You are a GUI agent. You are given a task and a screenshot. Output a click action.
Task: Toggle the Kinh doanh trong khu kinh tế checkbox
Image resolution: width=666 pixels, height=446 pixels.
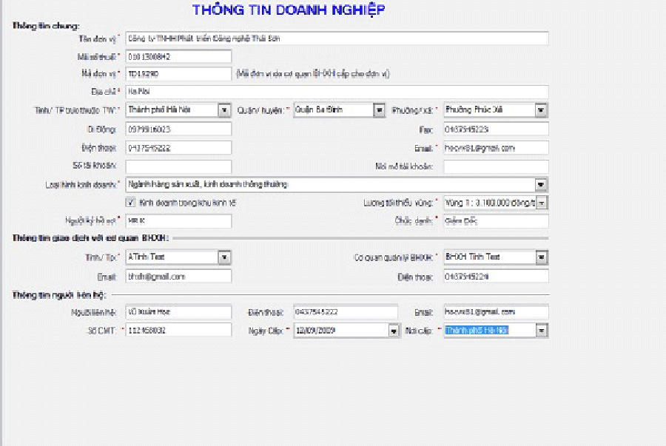click(x=131, y=202)
